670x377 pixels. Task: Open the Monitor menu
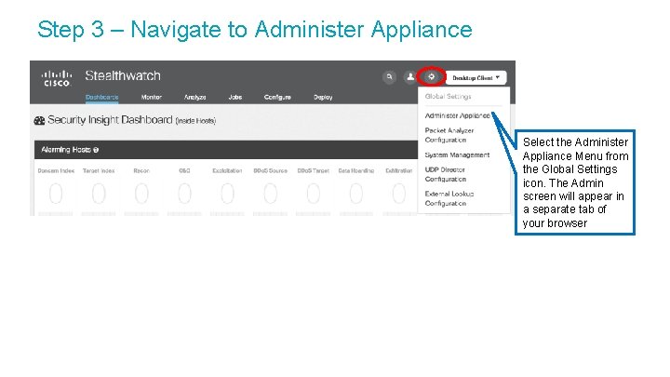tap(152, 97)
